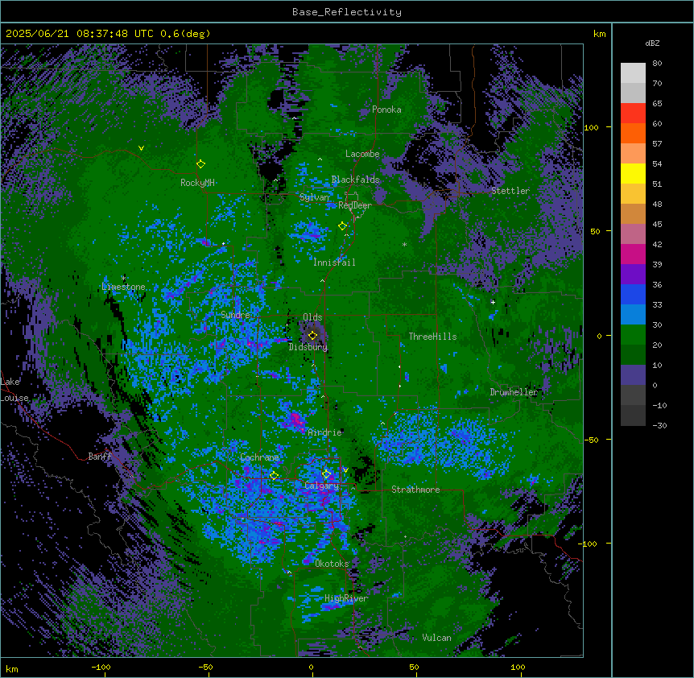The height and width of the screenshot is (678, 694).
Task: Click the Ponoka city label
Action: pos(386,110)
